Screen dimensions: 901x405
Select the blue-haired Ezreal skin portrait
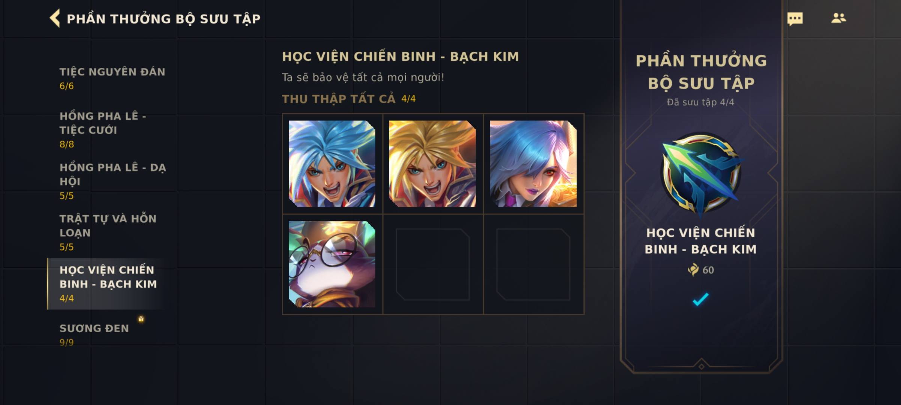coord(332,163)
